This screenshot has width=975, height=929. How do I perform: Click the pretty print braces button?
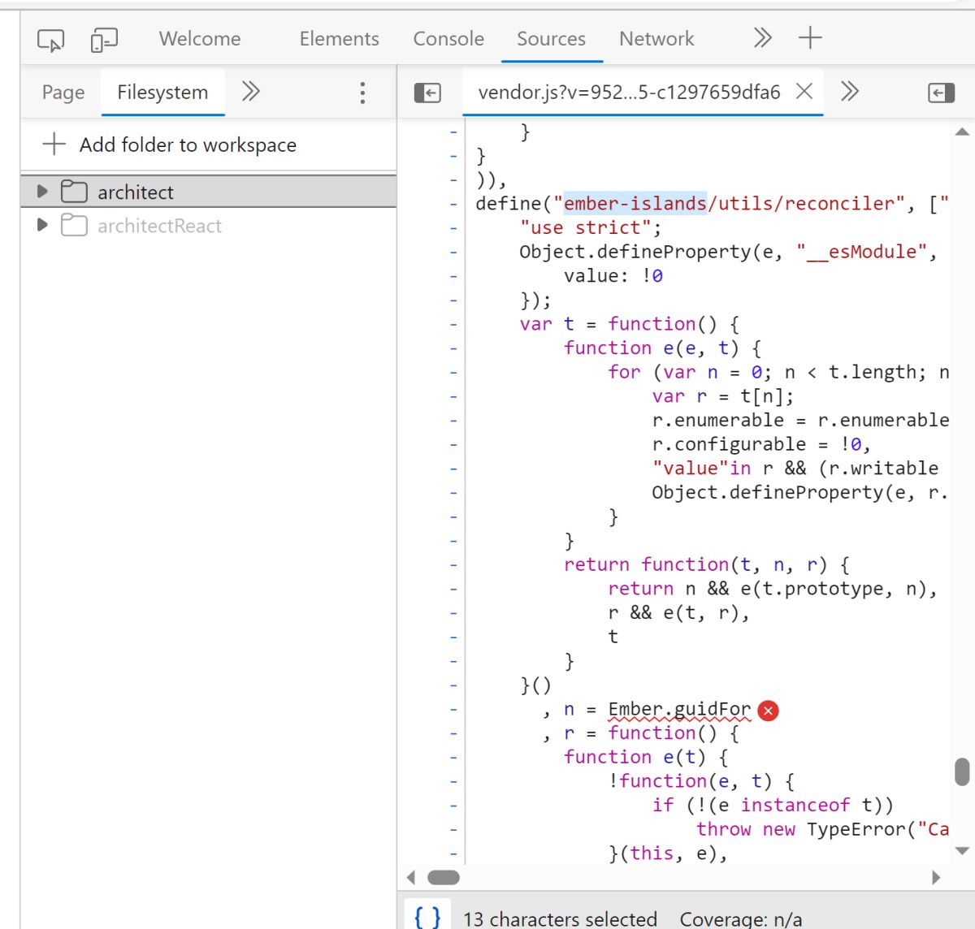tap(427, 916)
